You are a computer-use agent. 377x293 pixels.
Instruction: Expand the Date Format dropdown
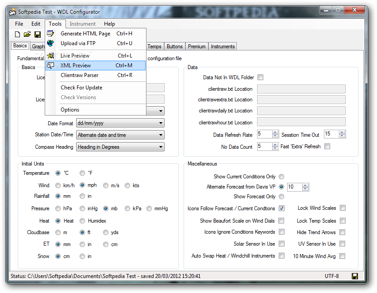point(161,123)
